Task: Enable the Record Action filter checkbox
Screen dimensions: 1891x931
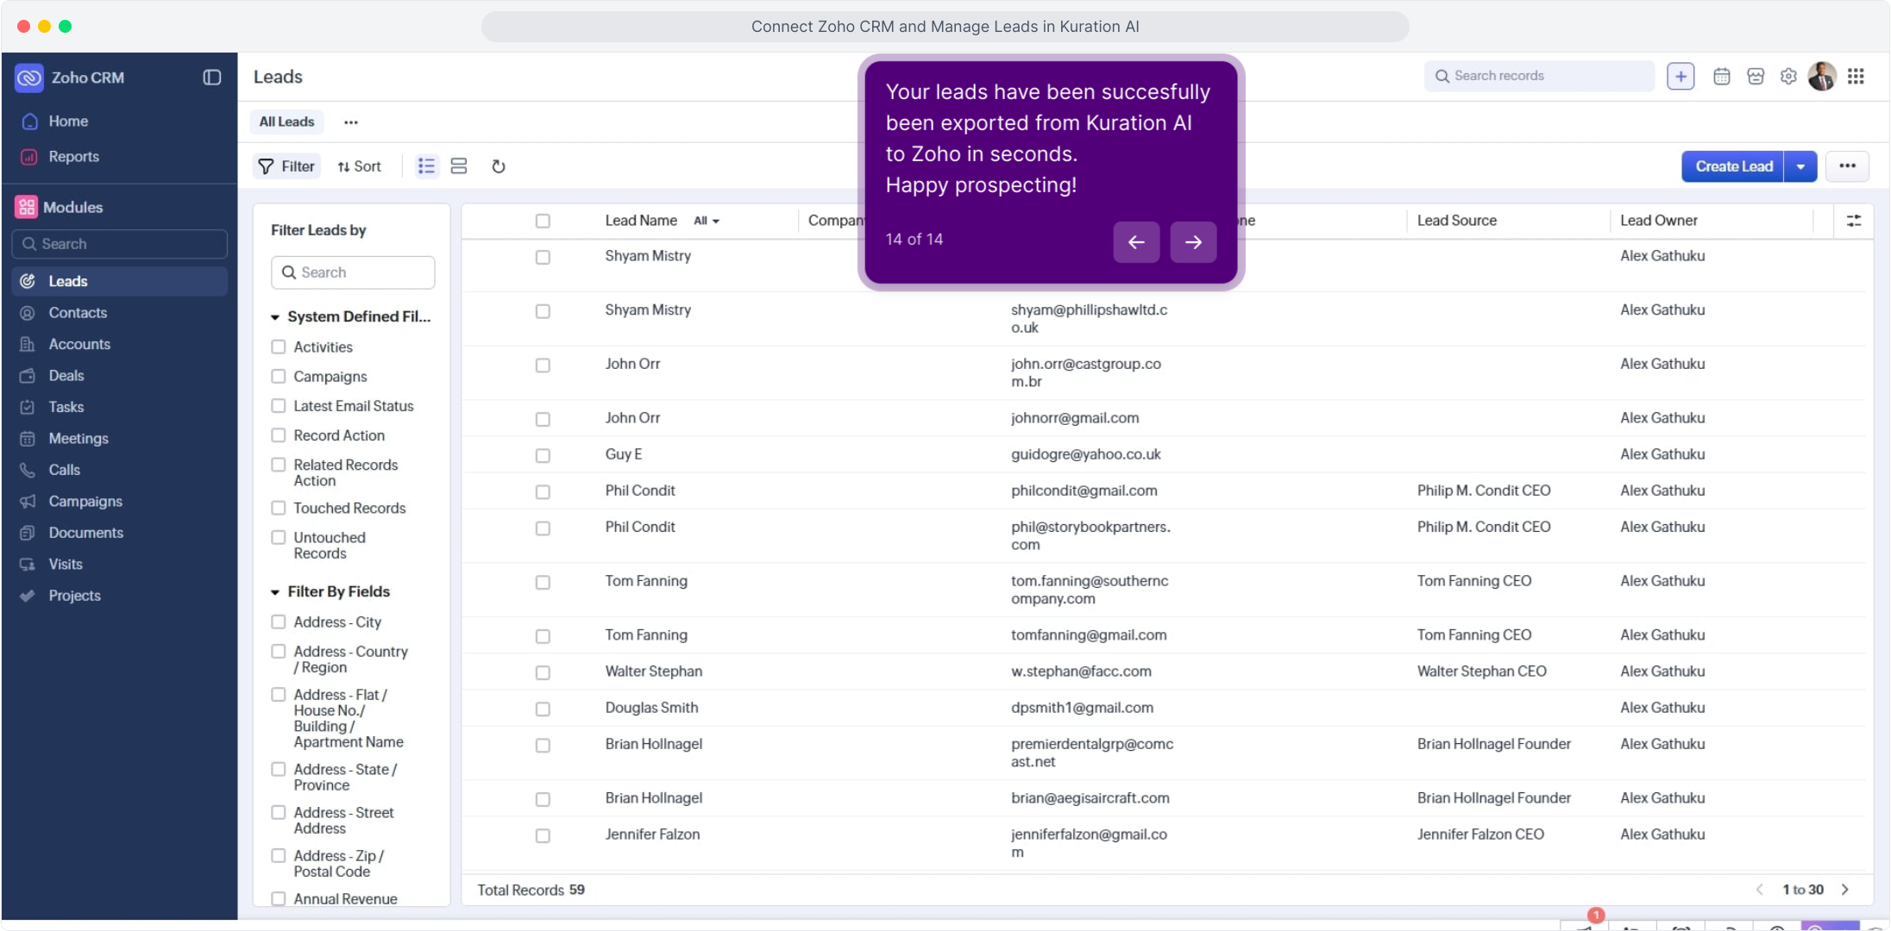Action: (279, 434)
